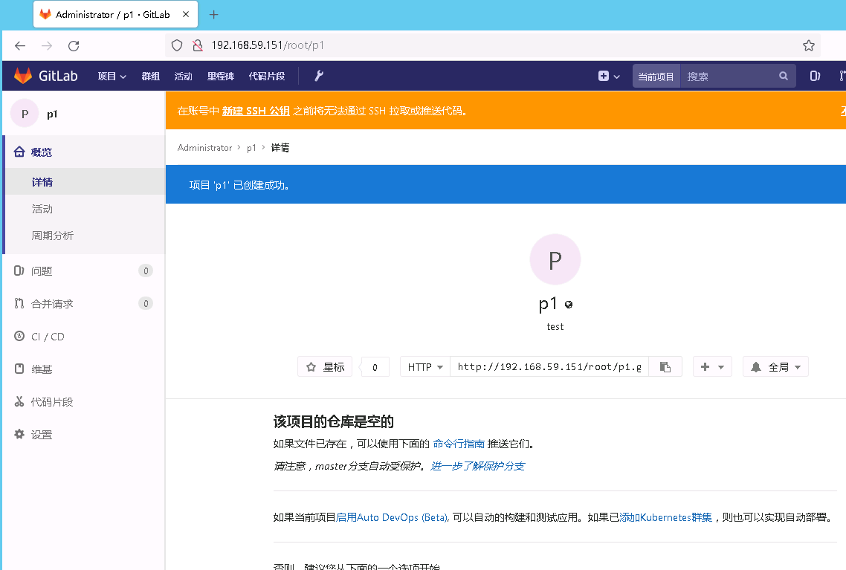Click the 设置 gear icon in sidebar

click(x=19, y=434)
